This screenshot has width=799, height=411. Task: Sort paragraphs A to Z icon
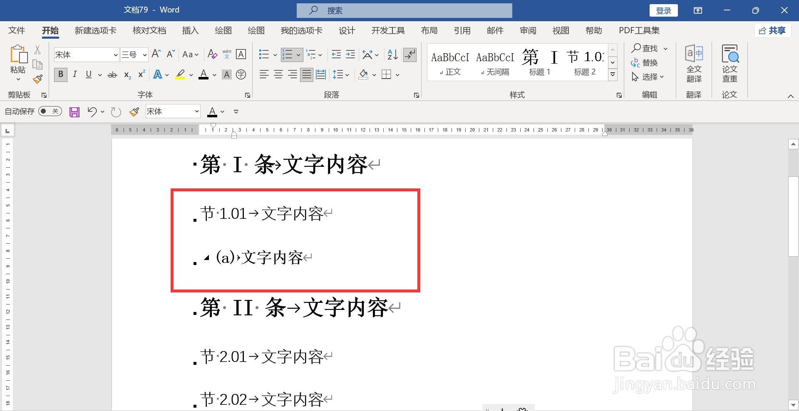(x=392, y=54)
